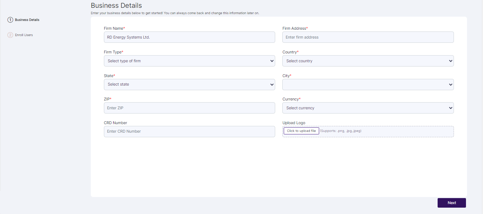This screenshot has height=214, width=483.
Task: Expand the Firm Type chevron arrow
Action: [271, 60]
